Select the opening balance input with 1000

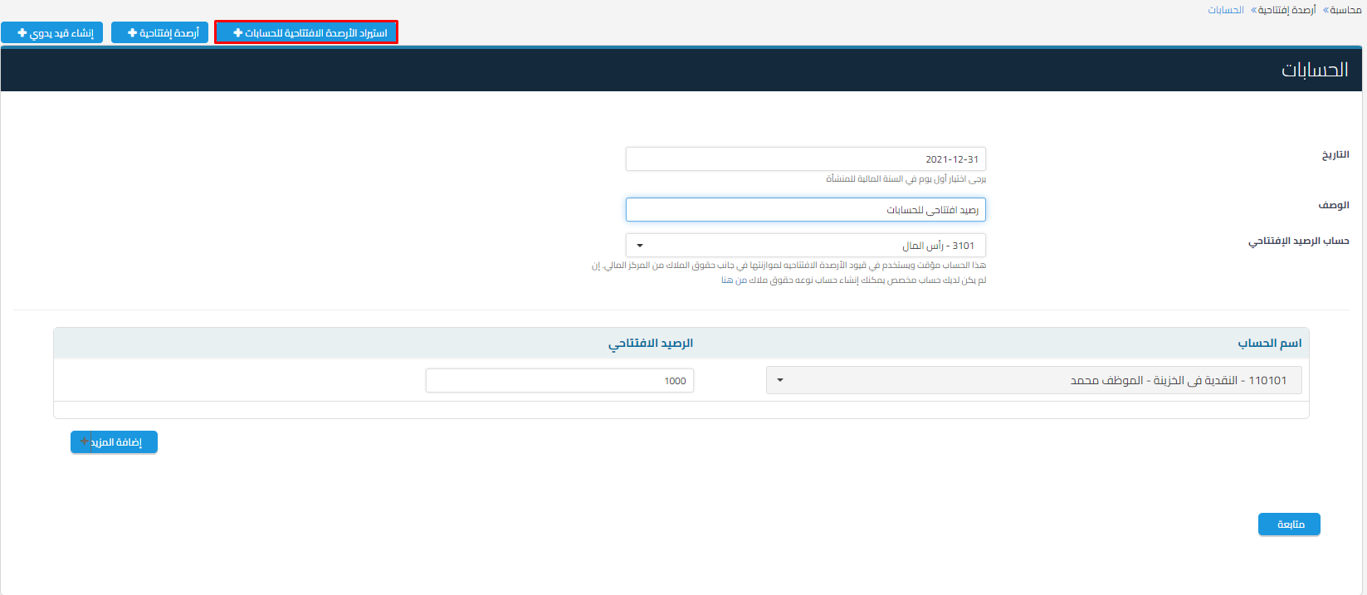pyautogui.click(x=559, y=381)
